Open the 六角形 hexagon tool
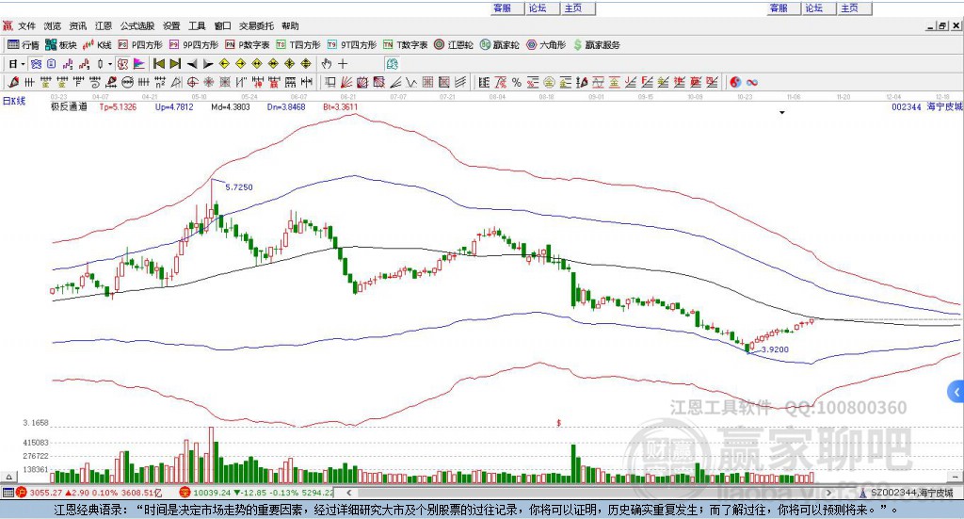Screen dimensions: 964x519 (546, 45)
